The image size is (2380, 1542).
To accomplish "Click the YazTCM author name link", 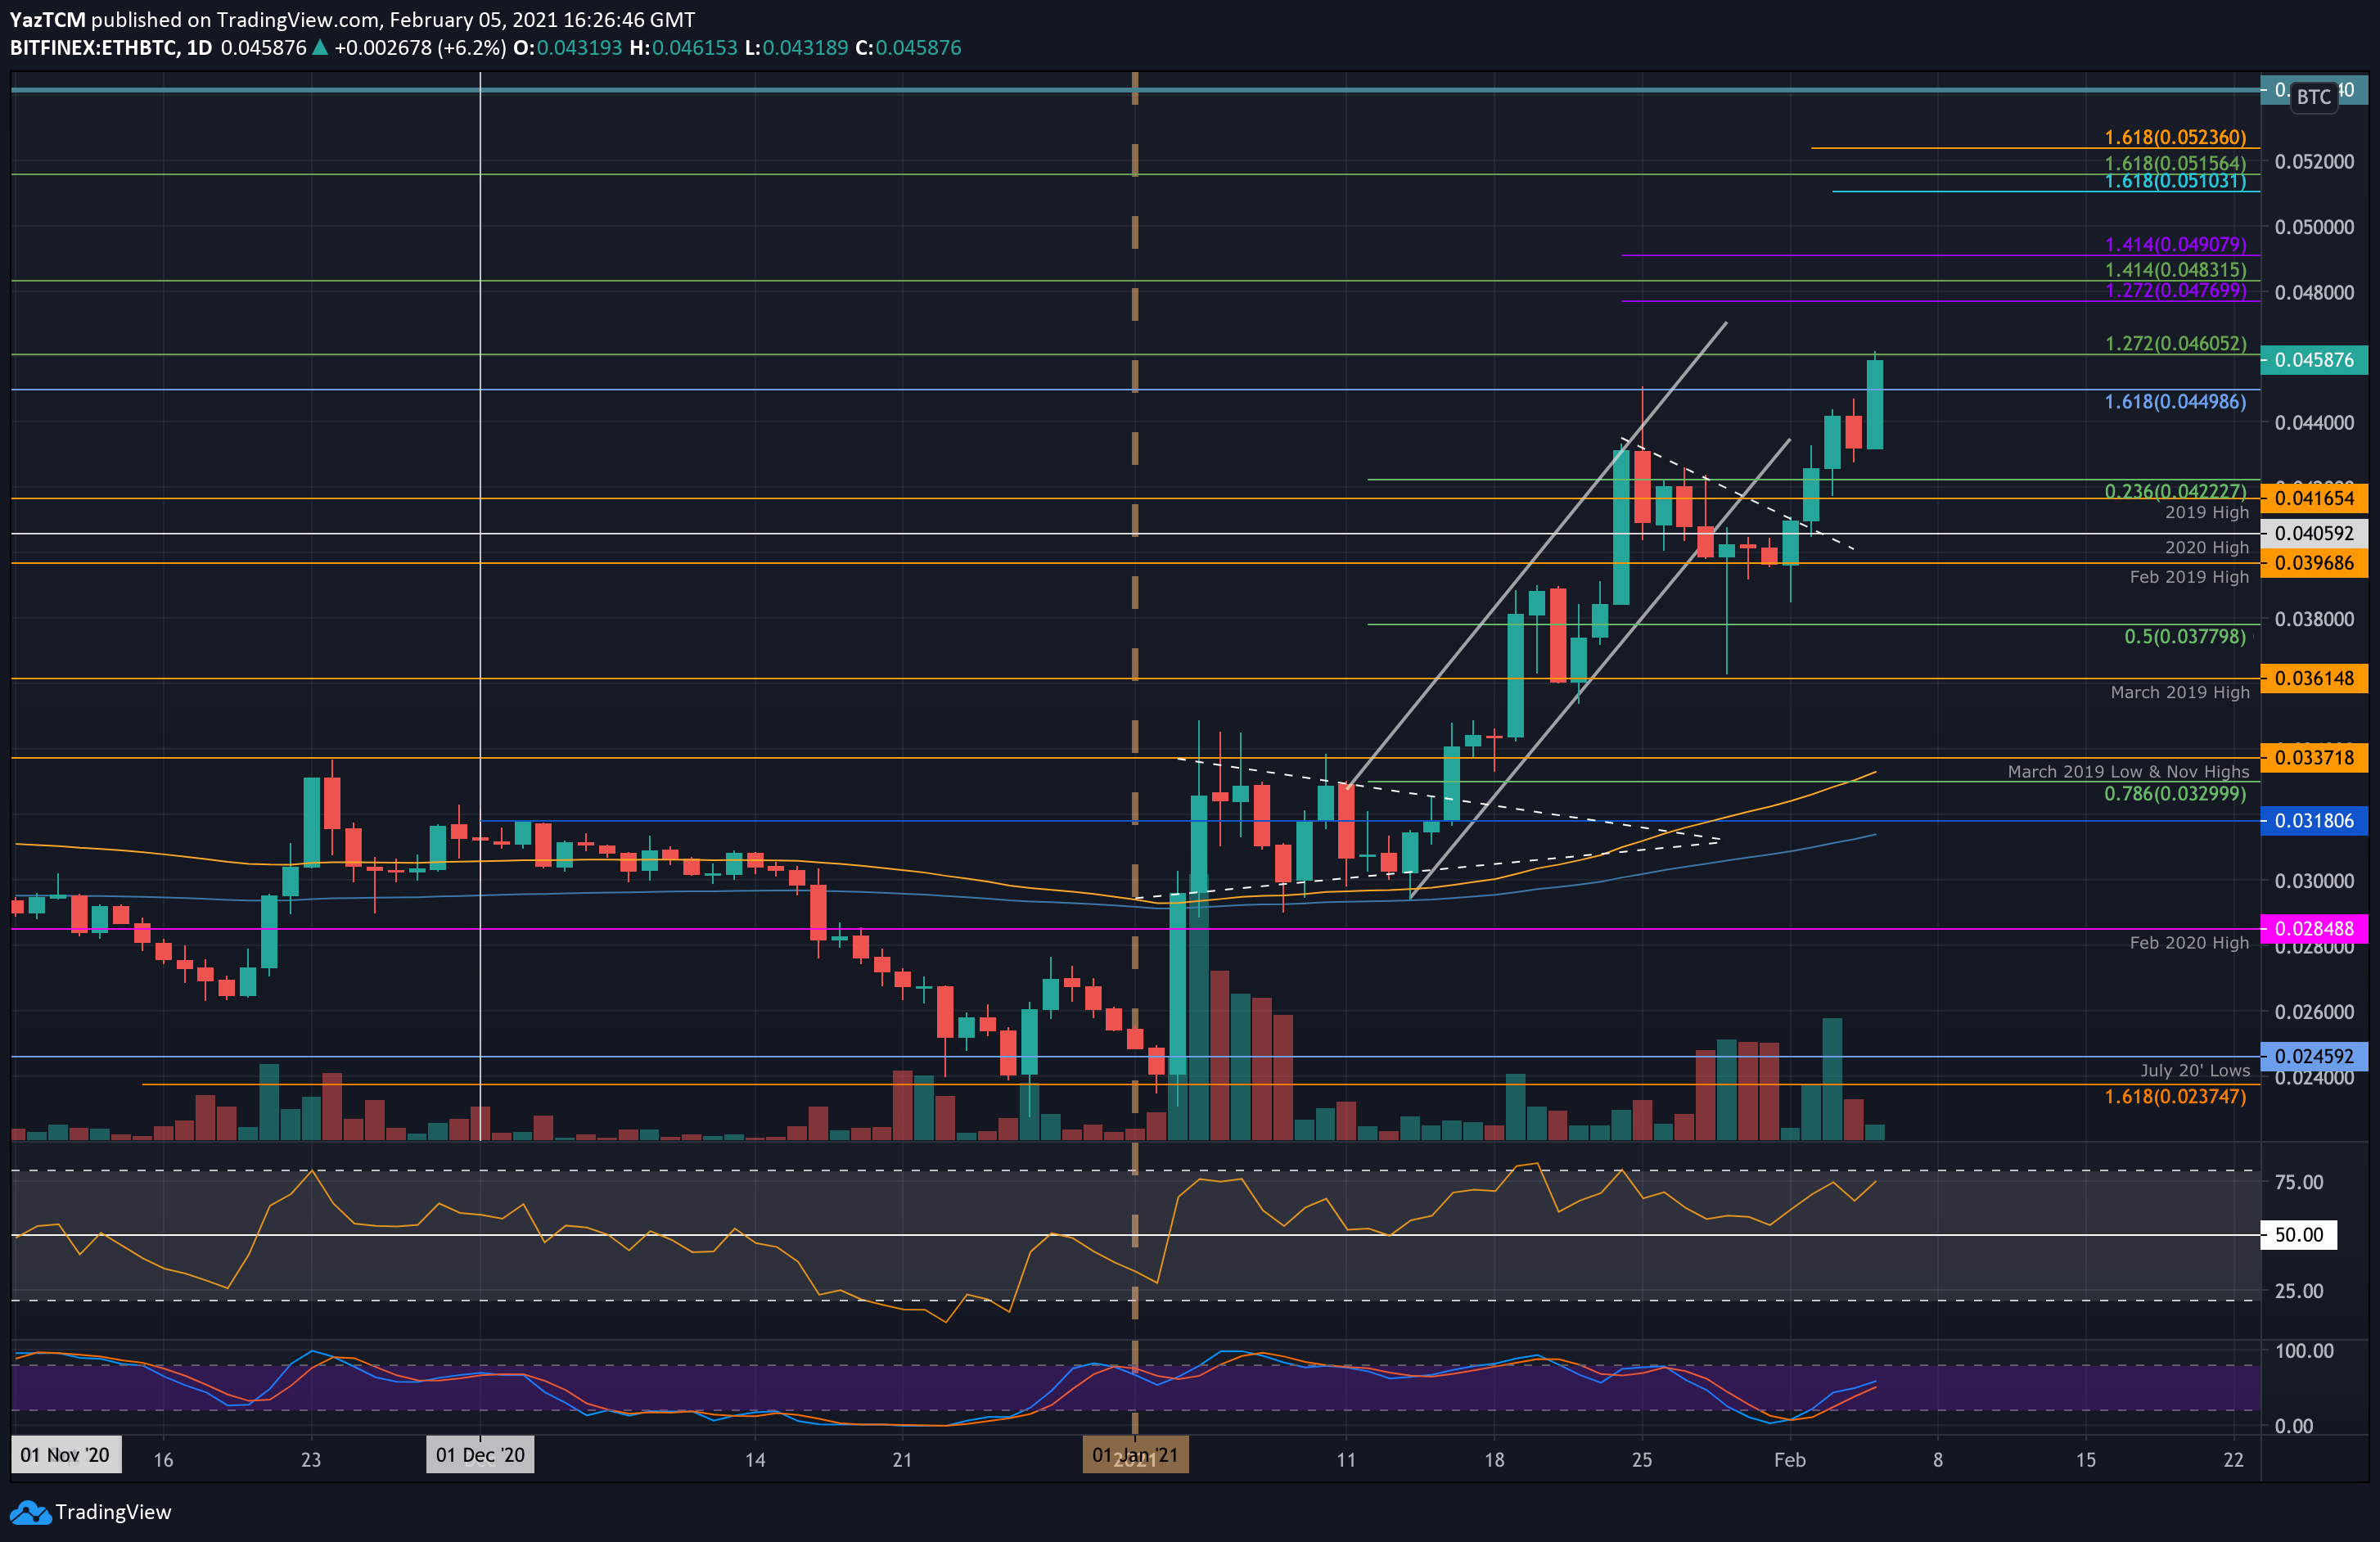I will [x=47, y=19].
